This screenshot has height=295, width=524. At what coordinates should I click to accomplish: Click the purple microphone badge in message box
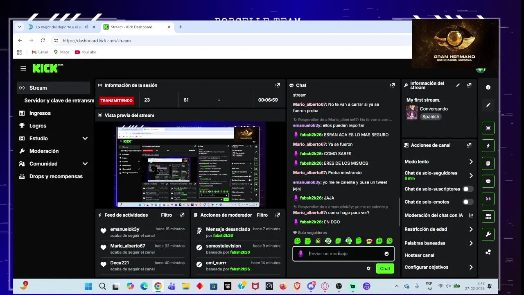pos(300,254)
